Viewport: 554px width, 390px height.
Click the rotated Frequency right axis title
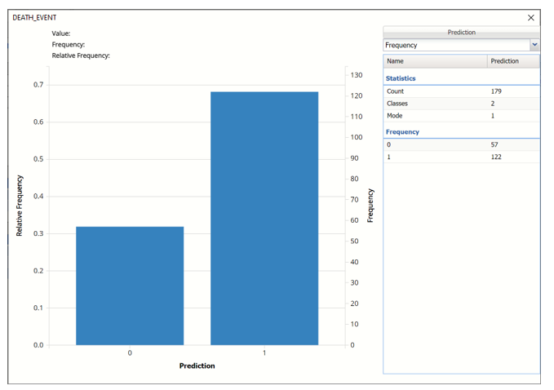pos(370,206)
